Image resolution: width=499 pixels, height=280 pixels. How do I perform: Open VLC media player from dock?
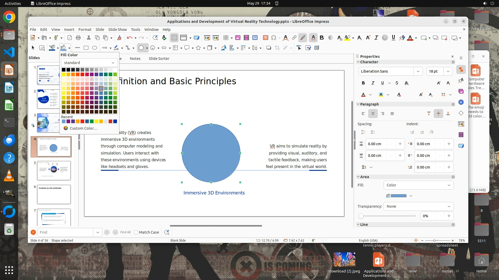tap(9, 176)
